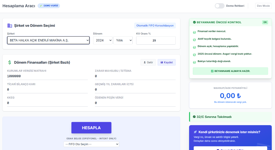Click the KV Oranı % input field
This screenshot has height=150, width=275.
156,41
